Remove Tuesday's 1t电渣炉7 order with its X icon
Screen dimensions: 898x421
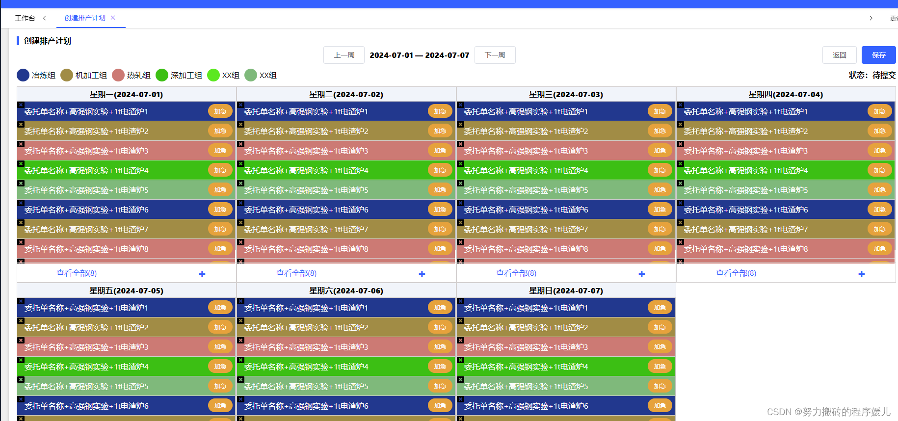click(x=240, y=222)
